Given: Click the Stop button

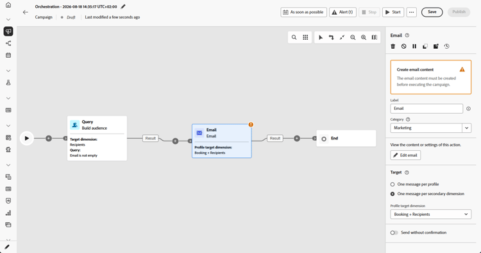Looking at the screenshot, I should (369, 12).
